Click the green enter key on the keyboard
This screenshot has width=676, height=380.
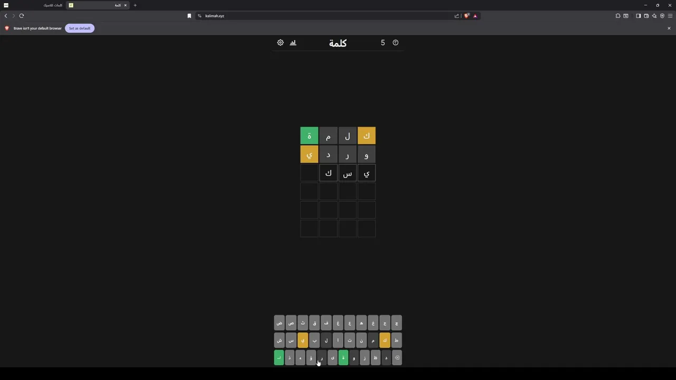coord(279,358)
